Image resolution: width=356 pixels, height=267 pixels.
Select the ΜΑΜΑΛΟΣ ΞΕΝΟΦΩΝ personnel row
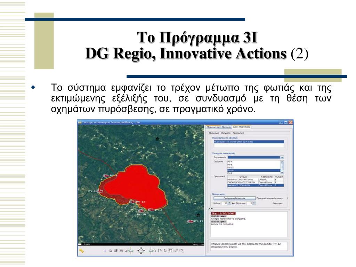256,185
